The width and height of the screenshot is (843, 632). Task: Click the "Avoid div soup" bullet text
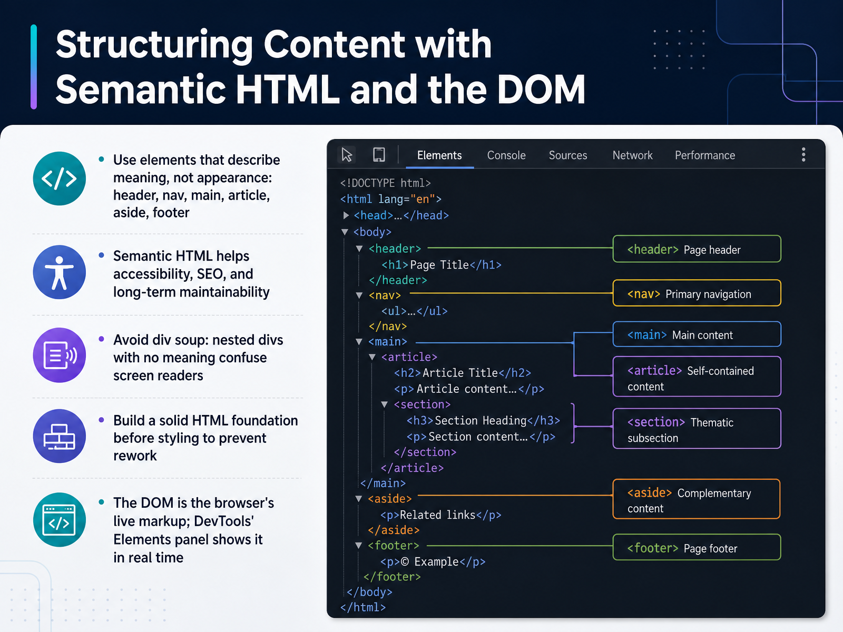pos(198,358)
